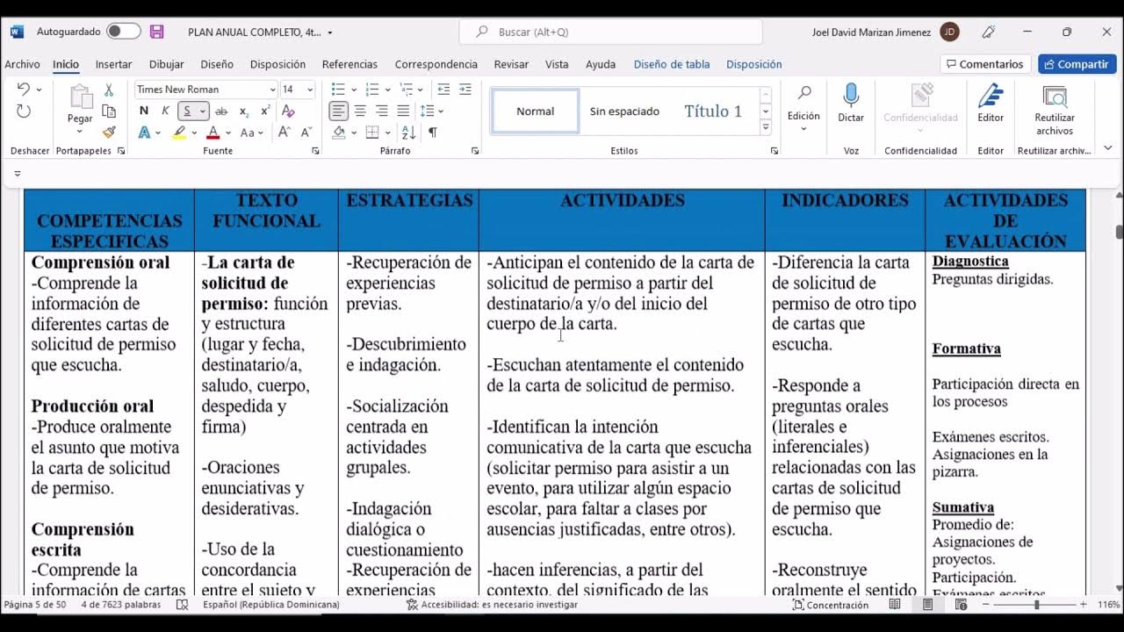Click Reutilizar archivos icon
The height and width of the screenshot is (632, 1124).
pyautogui.click(x=1055, y=109)
